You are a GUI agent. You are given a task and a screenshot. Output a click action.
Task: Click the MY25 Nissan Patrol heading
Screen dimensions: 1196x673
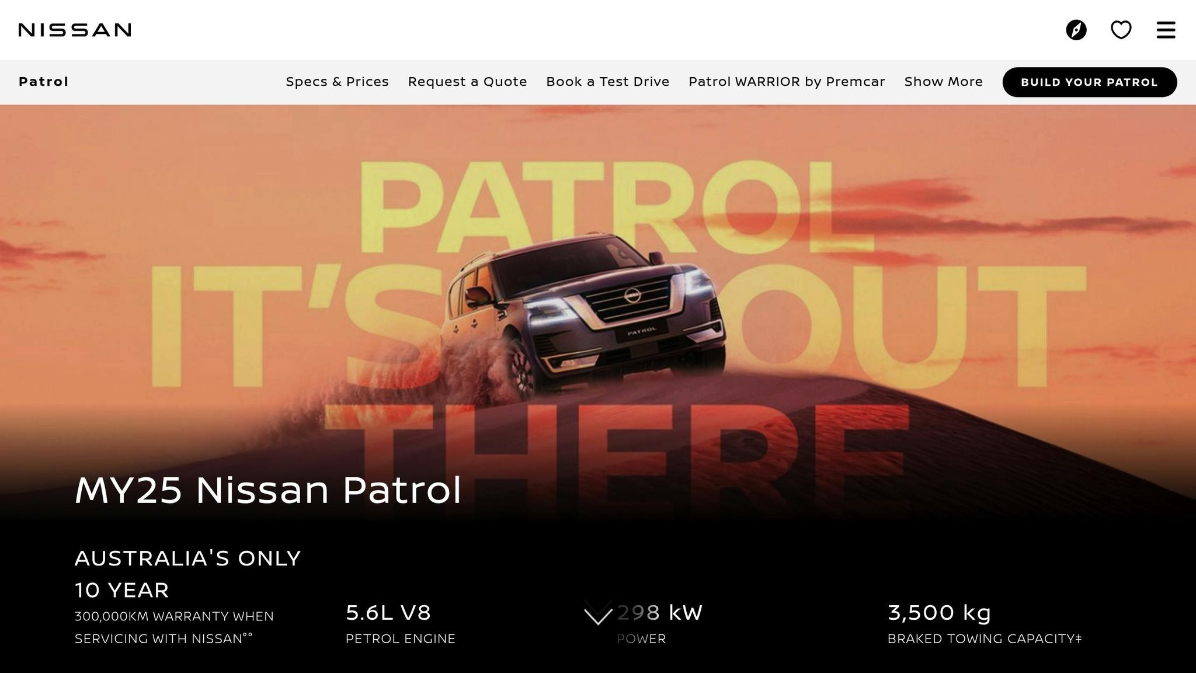pyautogui.click(x=268, y=490)
